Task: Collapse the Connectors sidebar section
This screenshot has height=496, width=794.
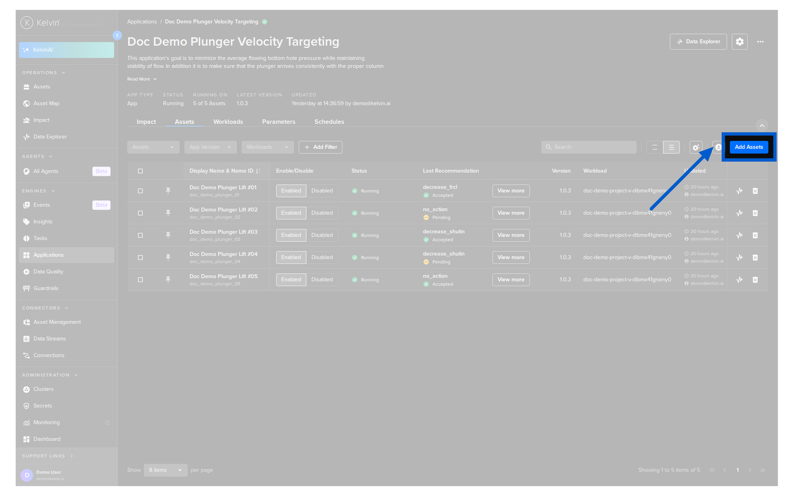Action: pos(45,308)
